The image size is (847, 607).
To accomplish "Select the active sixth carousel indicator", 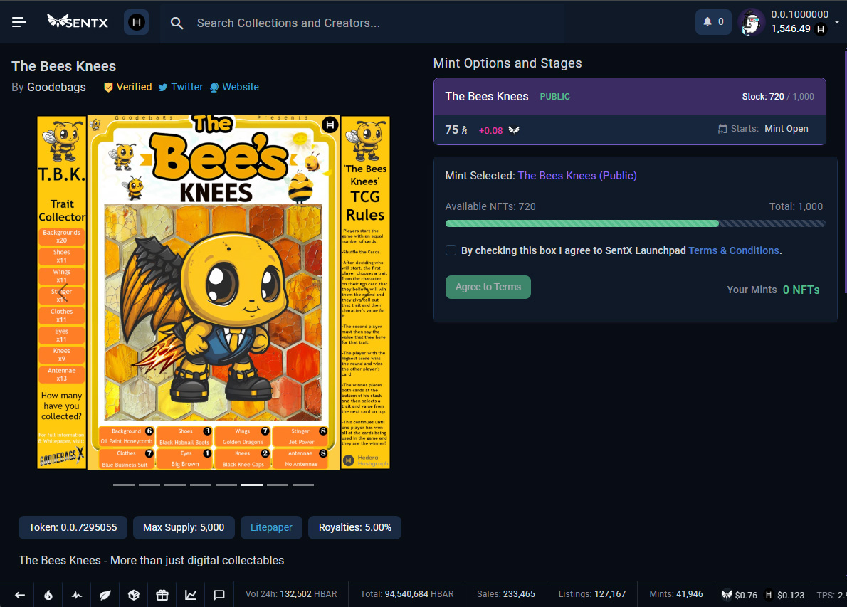I will point(252,485).
